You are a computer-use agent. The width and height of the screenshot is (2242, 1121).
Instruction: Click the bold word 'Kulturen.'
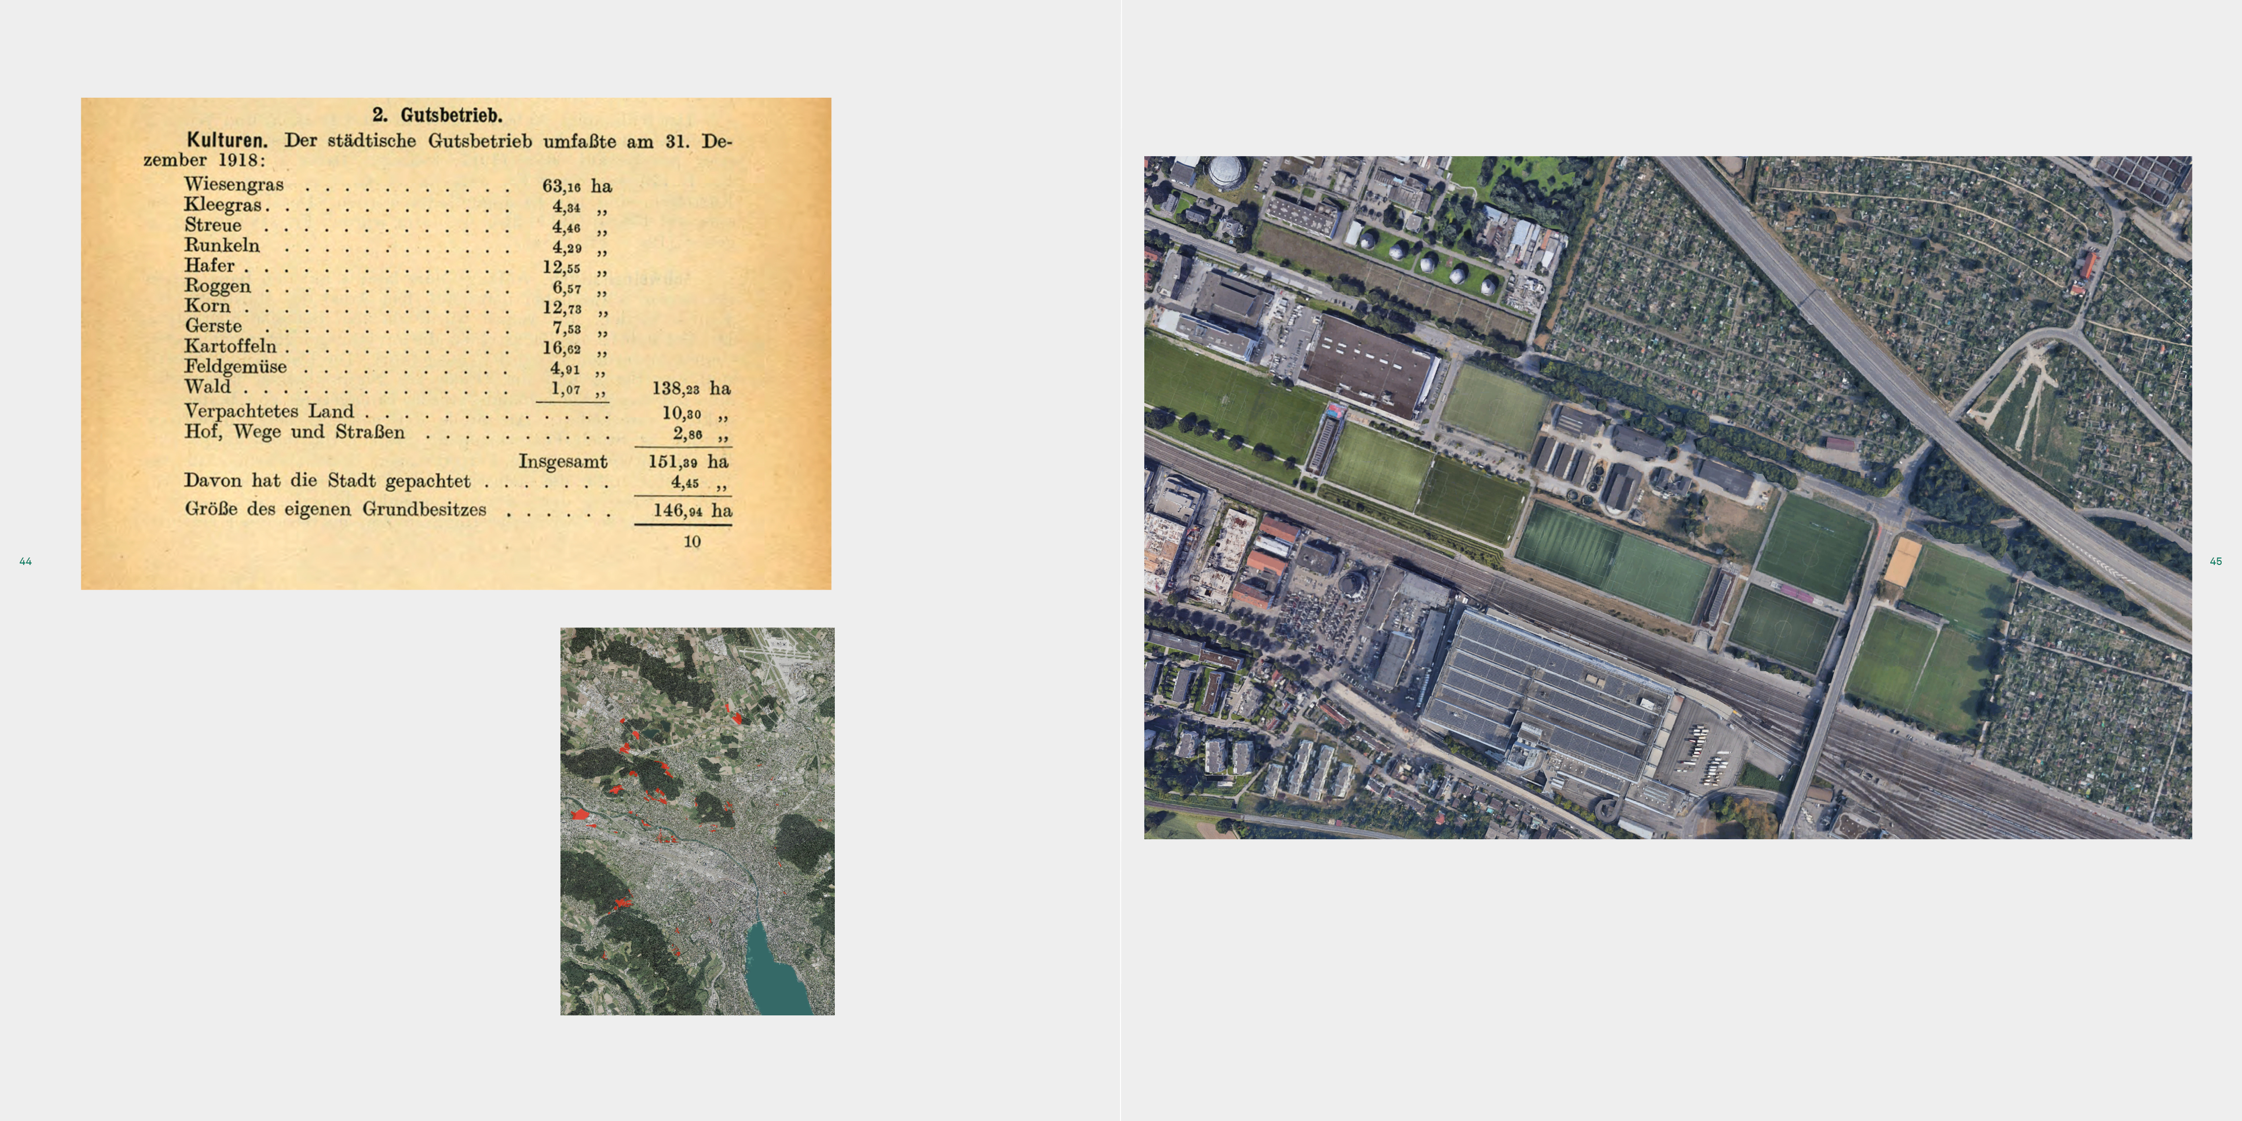[227, 140]
